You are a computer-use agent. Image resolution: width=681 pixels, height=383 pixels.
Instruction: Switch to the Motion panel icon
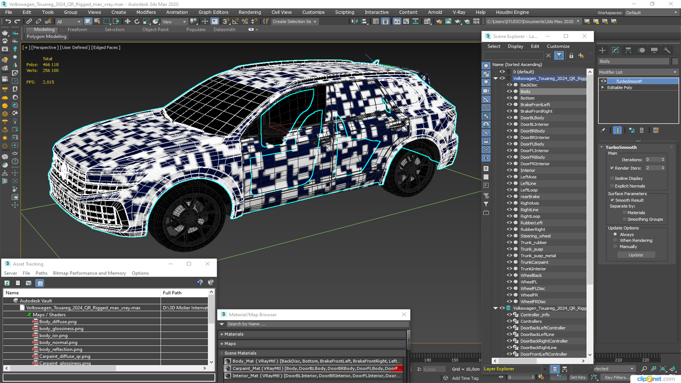click(641, 50)
